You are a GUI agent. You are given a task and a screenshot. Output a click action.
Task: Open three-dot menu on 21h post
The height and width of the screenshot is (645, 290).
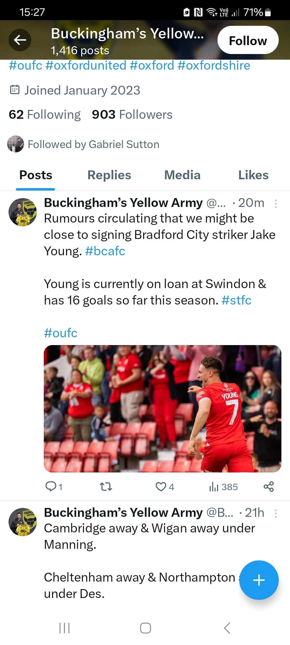(275, 514)
